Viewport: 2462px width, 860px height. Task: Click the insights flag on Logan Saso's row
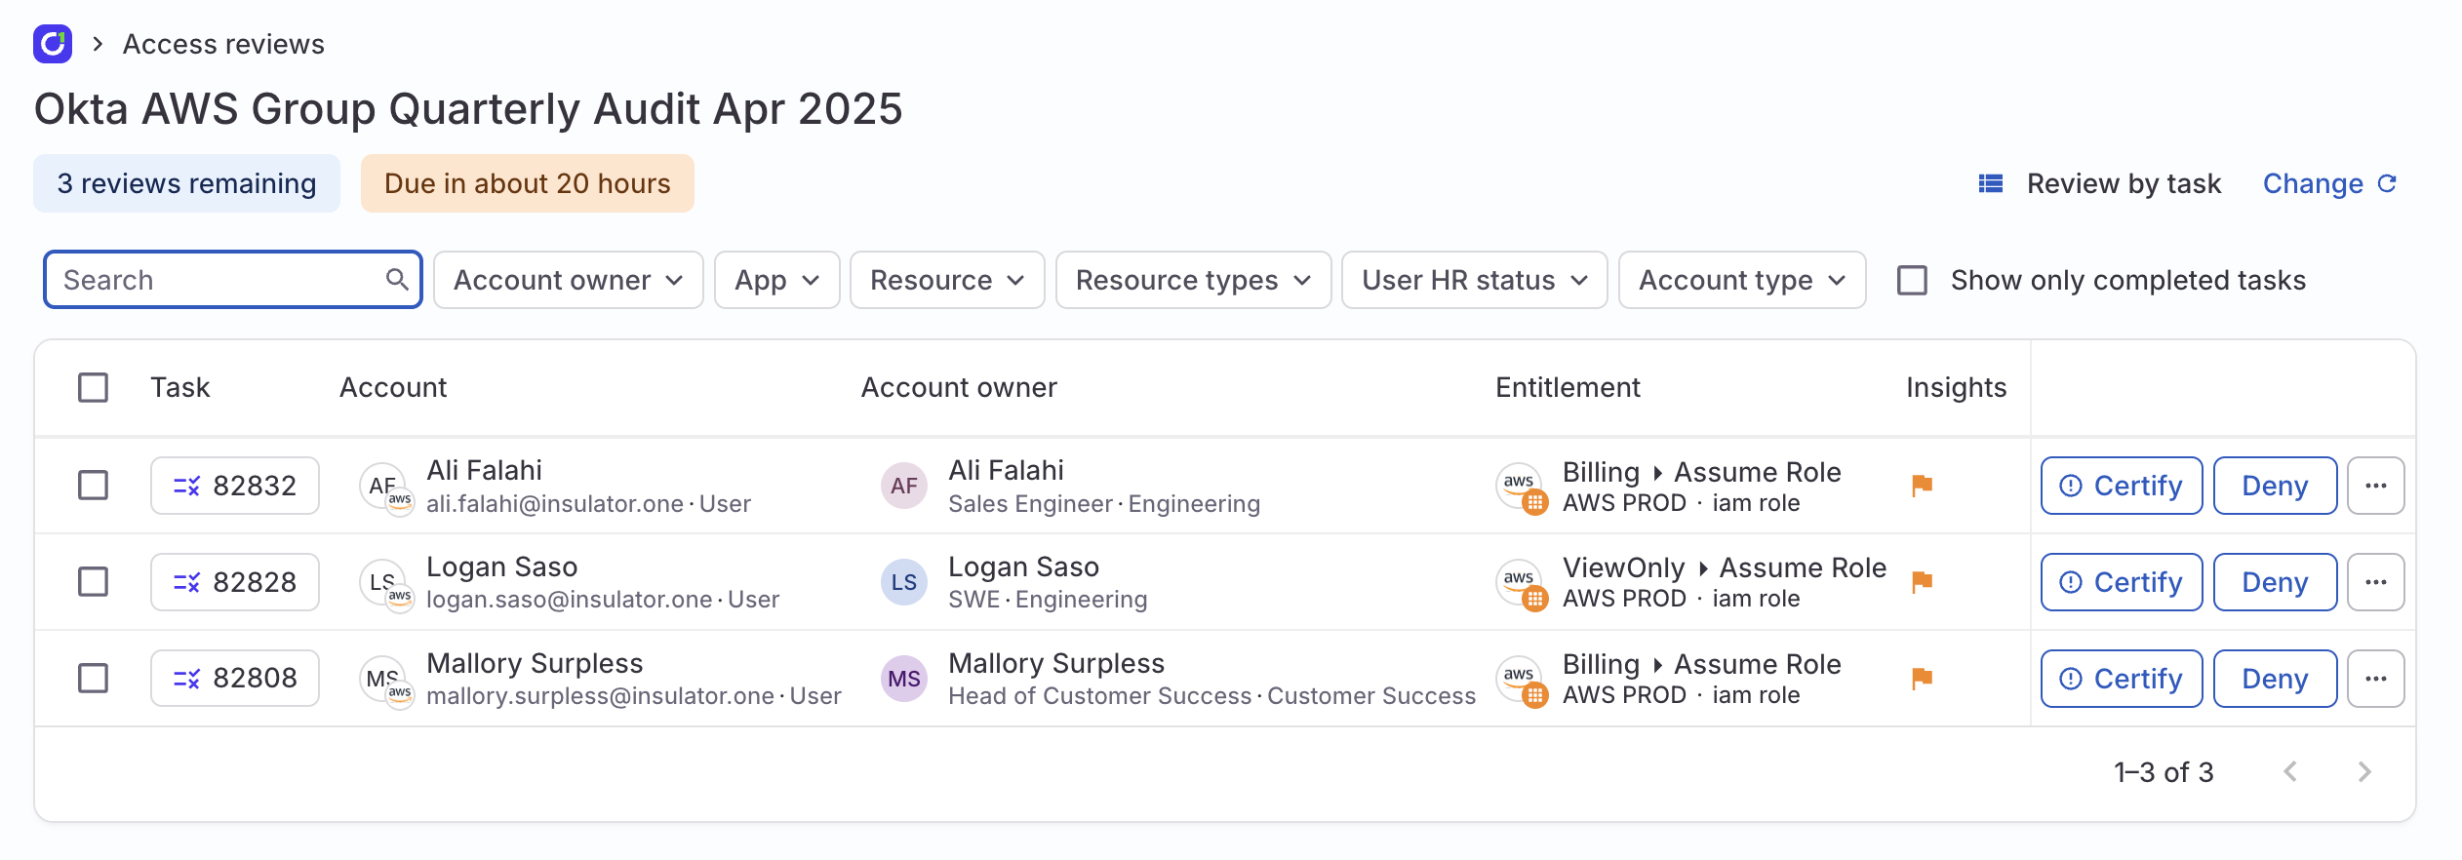(x=1922, y=581)
